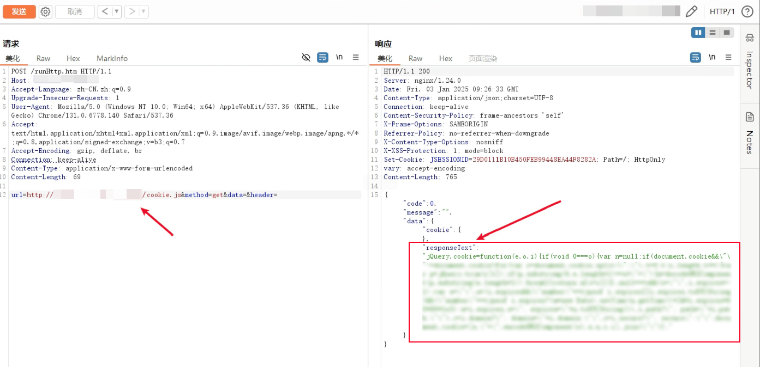Open the HTTP/1 protocol selector
This screenshot has height=367, width=760.
(722, 11)
